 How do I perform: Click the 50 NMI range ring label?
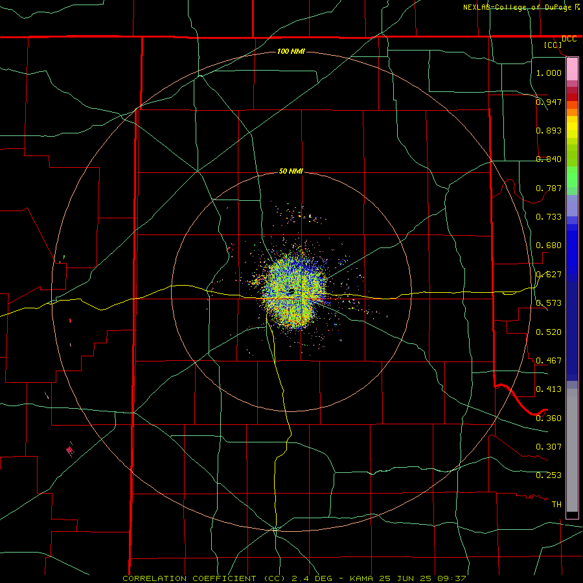coord(291,172)
